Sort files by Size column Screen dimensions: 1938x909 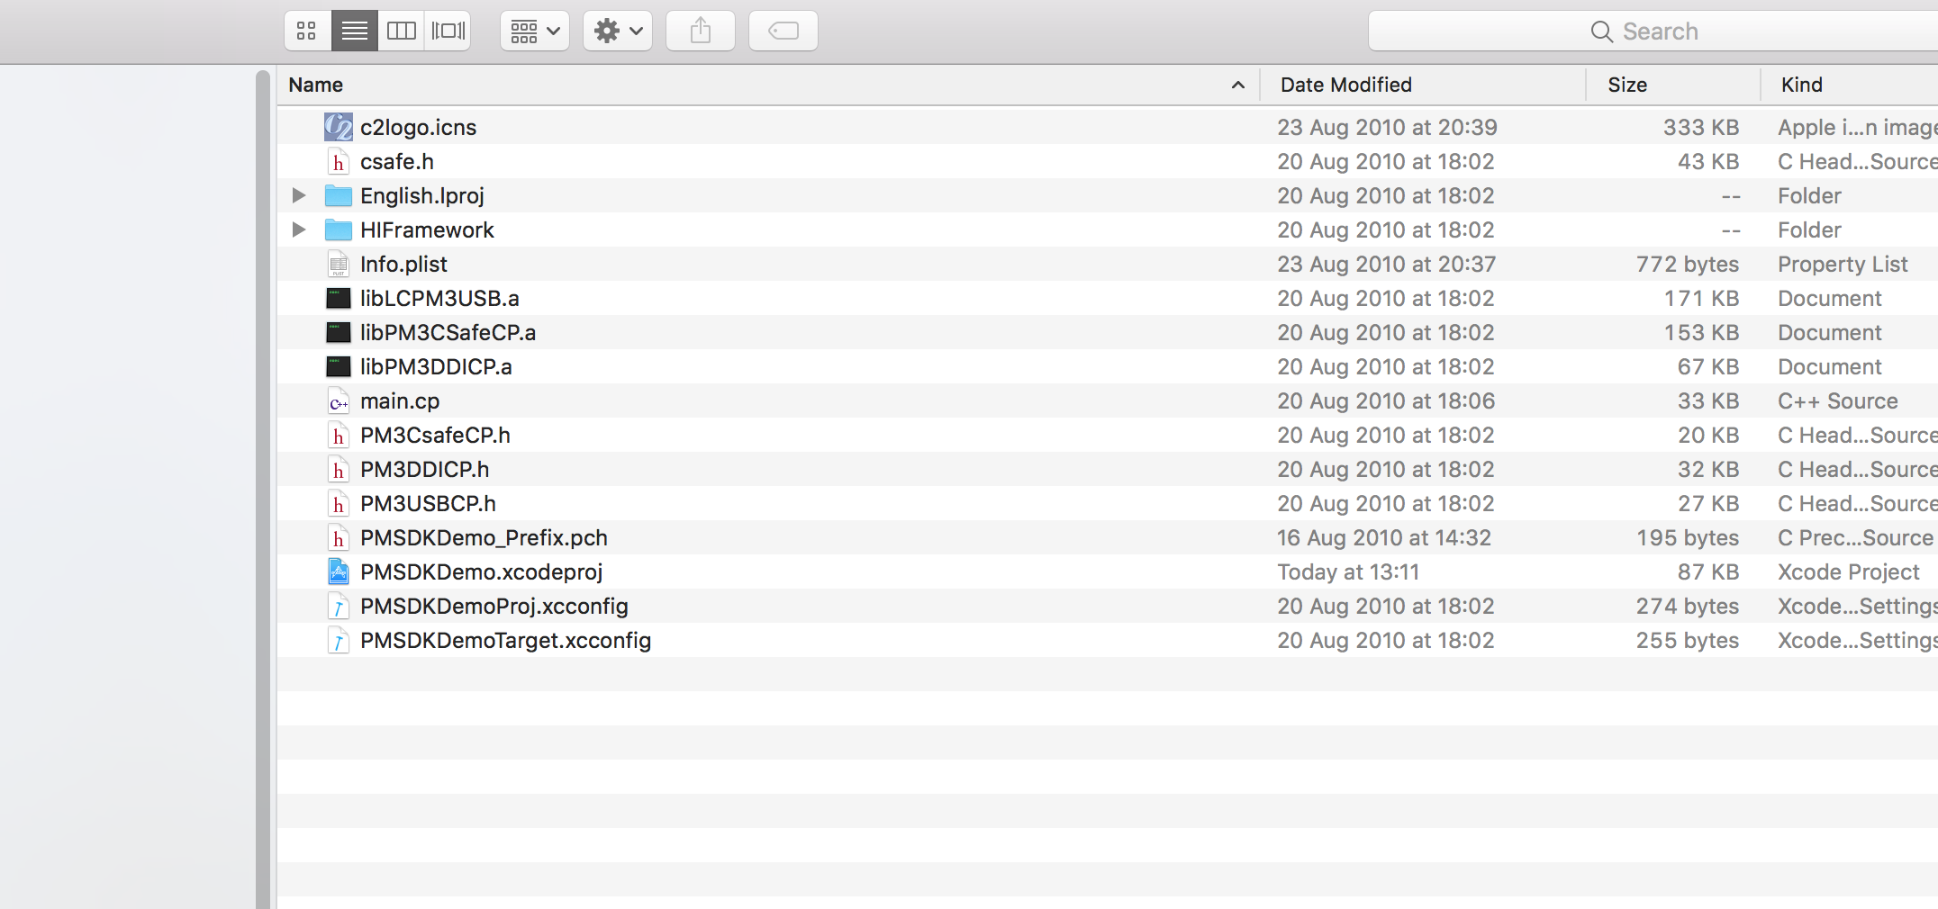click(x=1626, y=84)
